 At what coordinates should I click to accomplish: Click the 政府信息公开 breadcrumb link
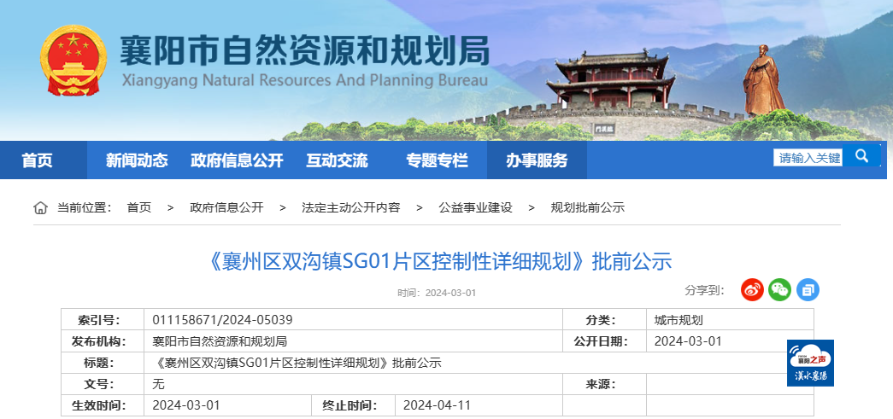226,207
